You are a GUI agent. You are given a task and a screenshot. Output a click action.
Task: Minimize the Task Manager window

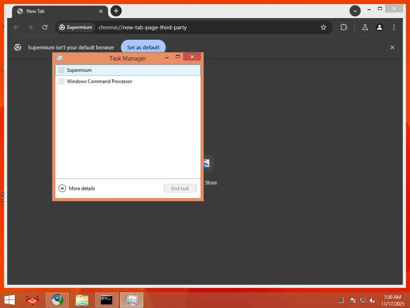tap(167, 57)
